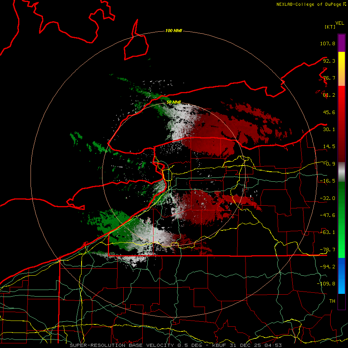This screenshot has height=348, width=348.
Task: Click the yellow-orange segment of the color bar
Action: pyautogui.click(x=341, y=69)
